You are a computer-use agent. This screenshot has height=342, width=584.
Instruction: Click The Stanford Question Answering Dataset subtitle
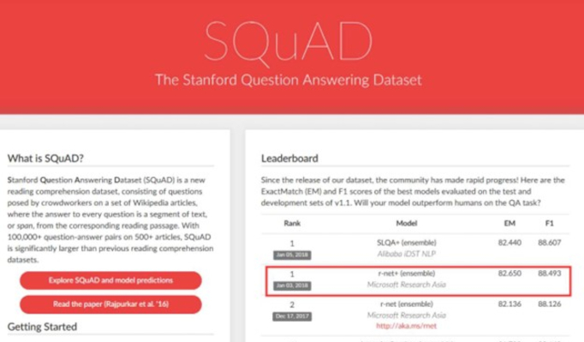288,80
